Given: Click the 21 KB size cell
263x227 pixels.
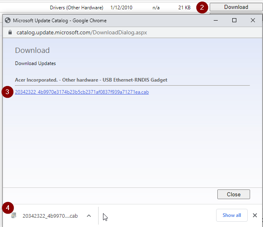Looking at the screenshot, I should pyautogui.click(x=184, y=7).
